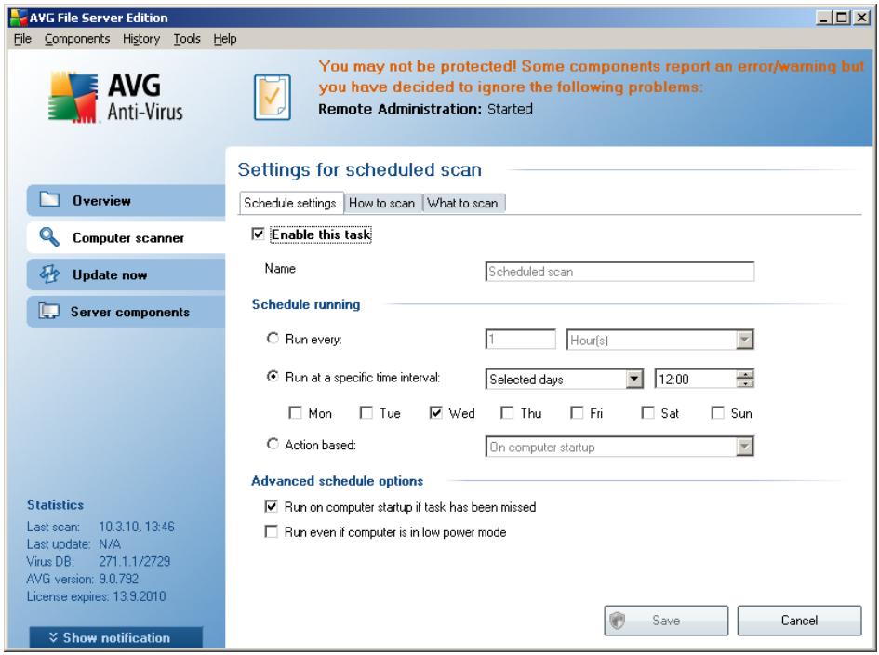Expand Show notification panel
The width and height of the screenshot is (879, 655).
point(116,637)
